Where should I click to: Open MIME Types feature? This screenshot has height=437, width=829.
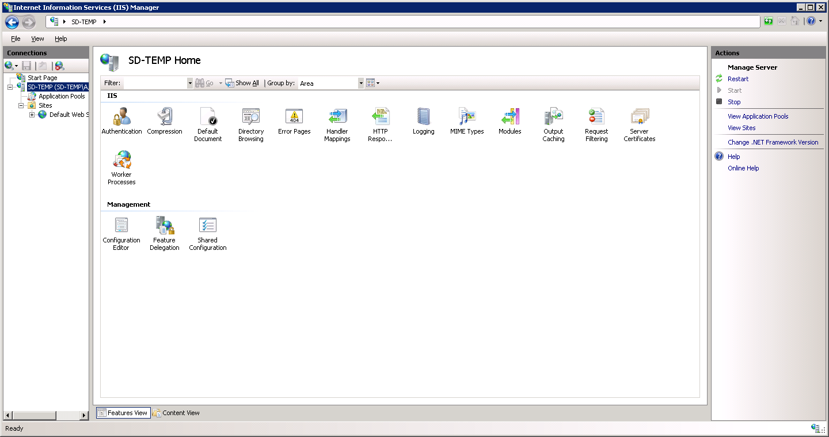(x=467, y=117)
